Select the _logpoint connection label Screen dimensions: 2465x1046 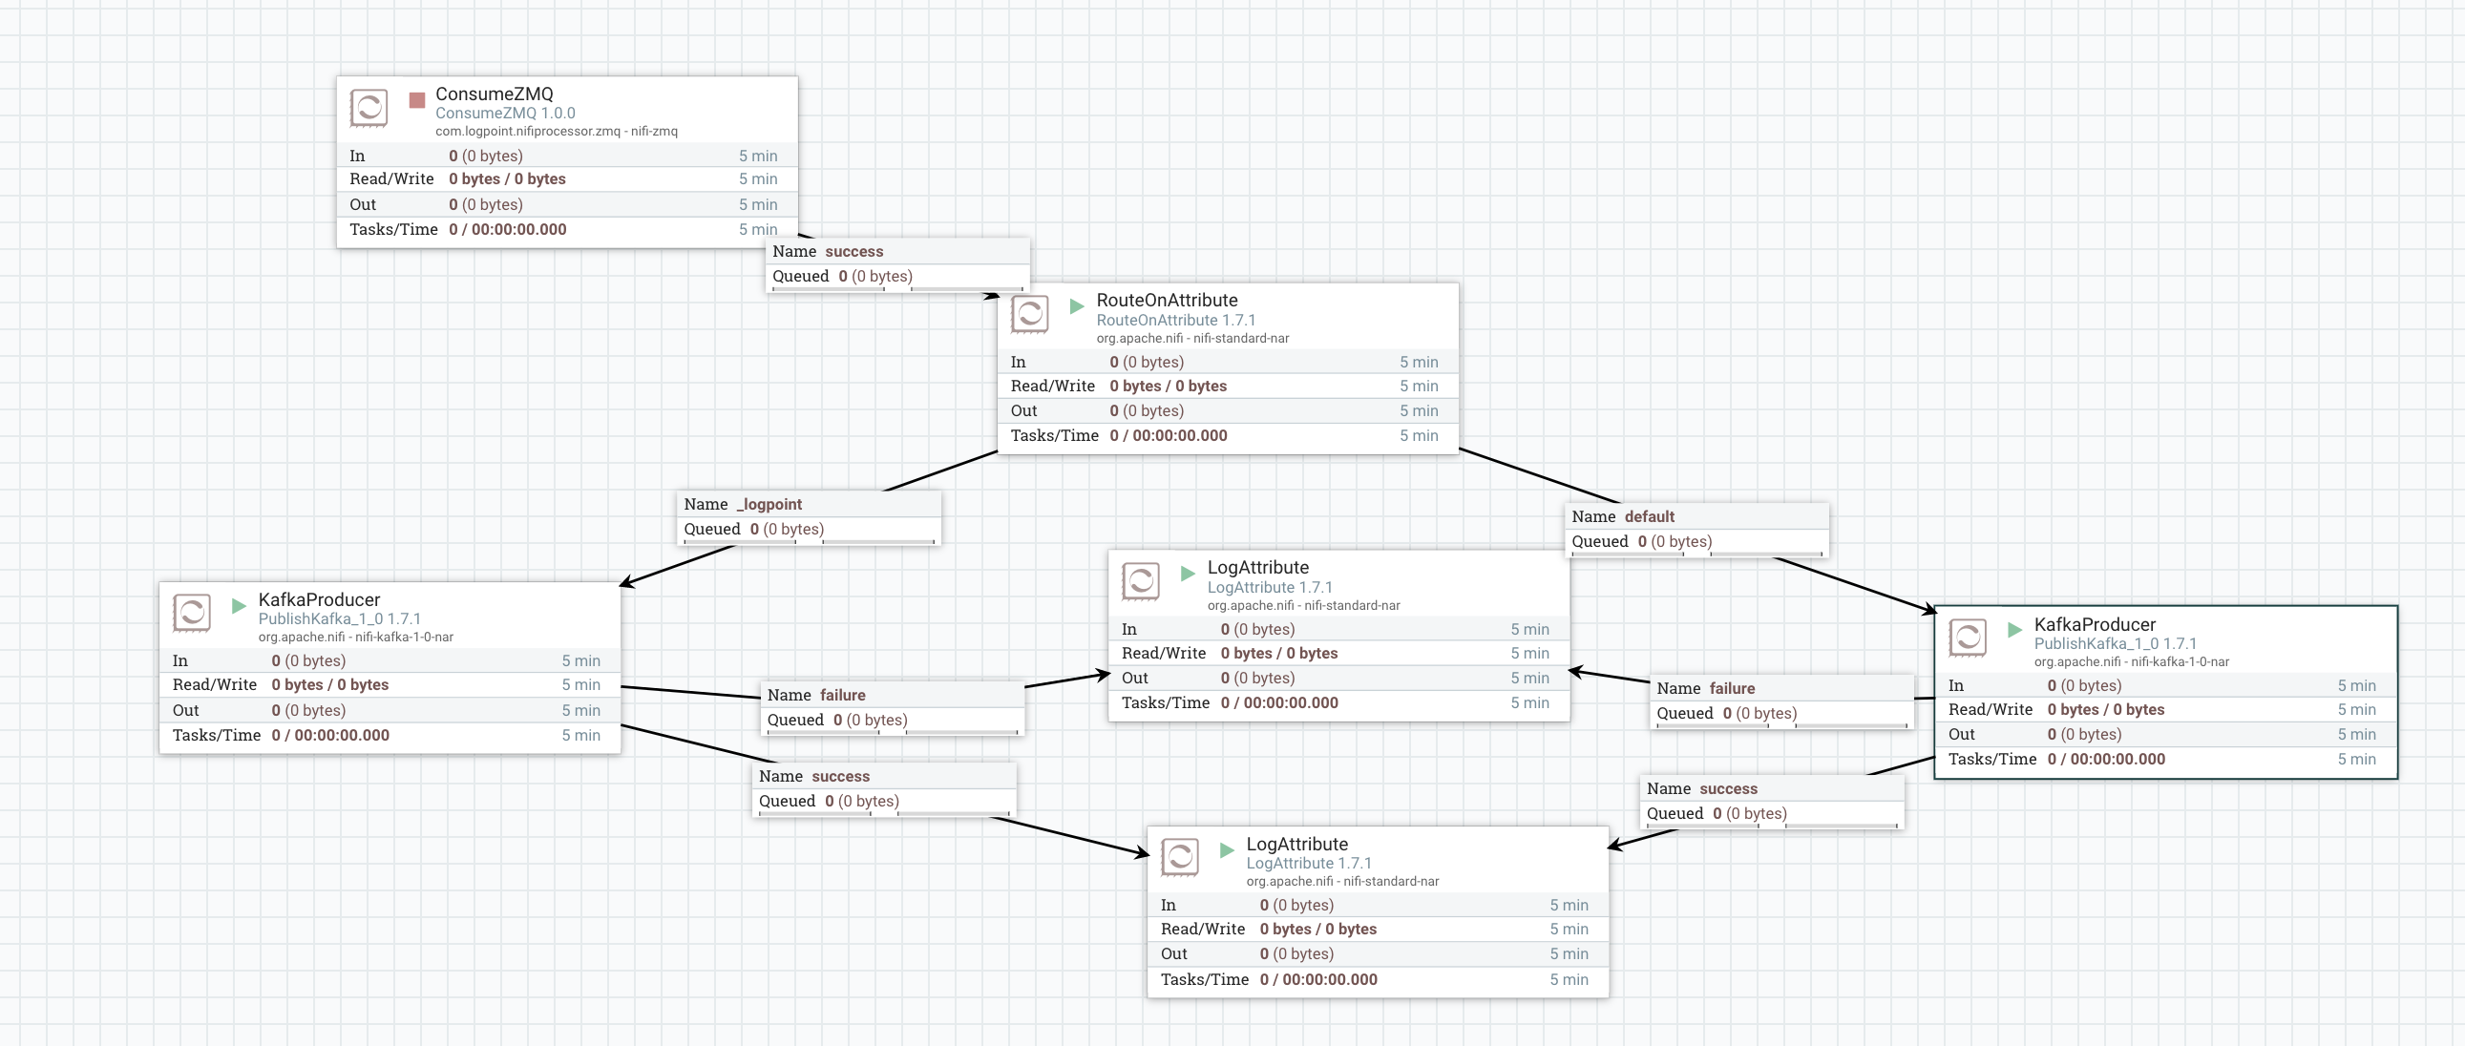[x=809, y=516]
